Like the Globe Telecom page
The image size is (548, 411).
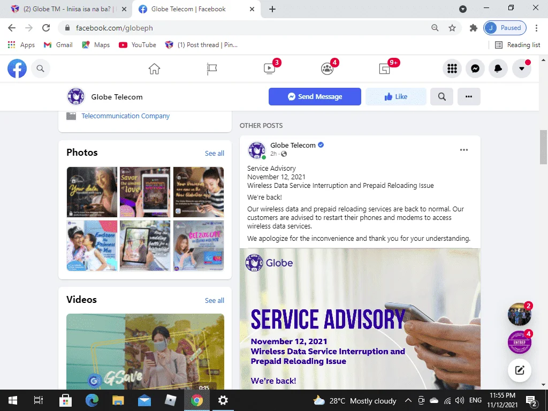pyautogui.click(x=396, y=96)
